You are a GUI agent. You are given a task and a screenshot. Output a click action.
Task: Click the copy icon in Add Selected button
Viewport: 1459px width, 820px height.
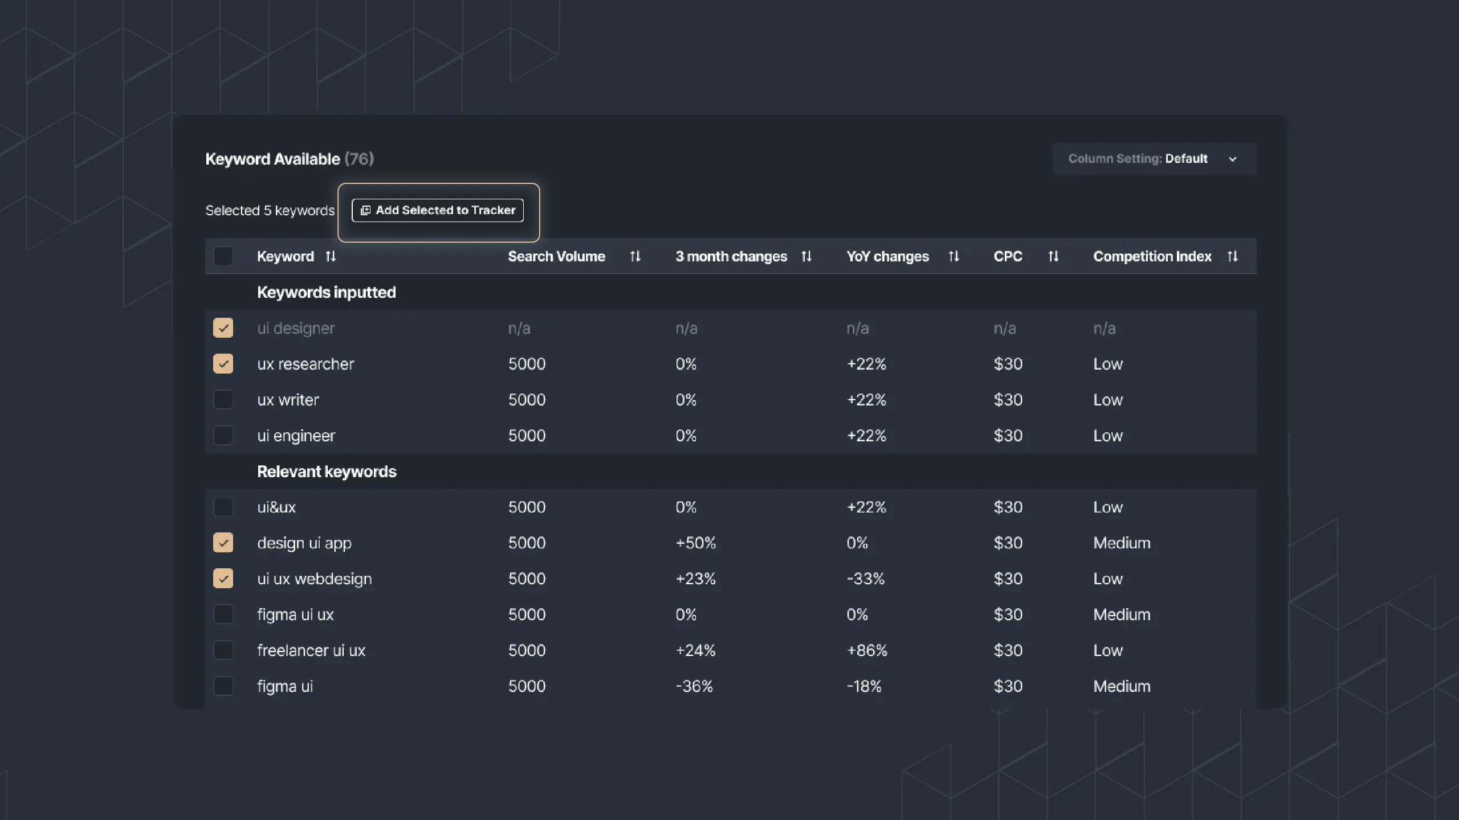(x=366, y=210)
